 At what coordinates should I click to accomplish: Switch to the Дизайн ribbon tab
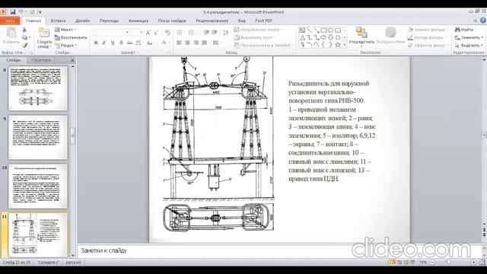(83, 21)
